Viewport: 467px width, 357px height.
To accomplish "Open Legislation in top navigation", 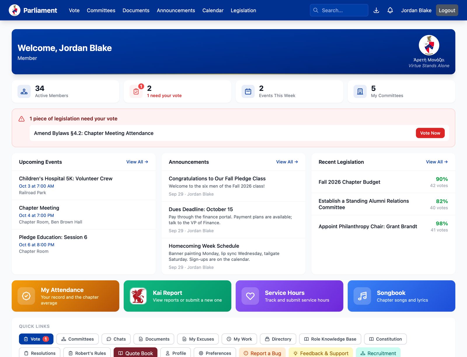I will (243, 10).
